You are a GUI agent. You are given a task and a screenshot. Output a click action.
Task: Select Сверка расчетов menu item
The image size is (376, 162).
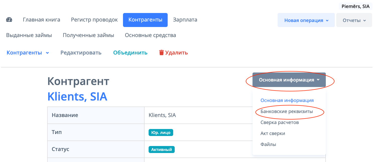click(280, 122)
